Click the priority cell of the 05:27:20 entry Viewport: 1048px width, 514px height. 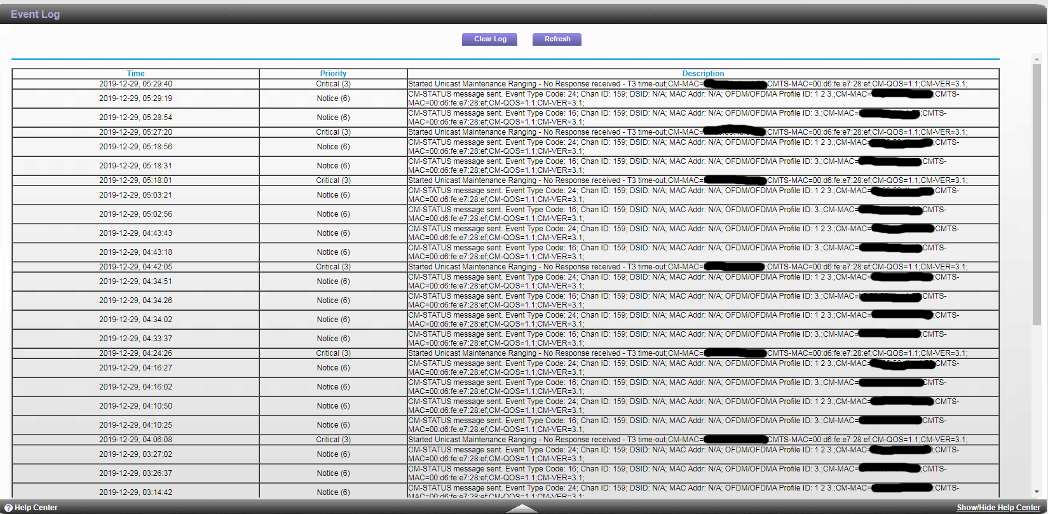coord(333,132)
